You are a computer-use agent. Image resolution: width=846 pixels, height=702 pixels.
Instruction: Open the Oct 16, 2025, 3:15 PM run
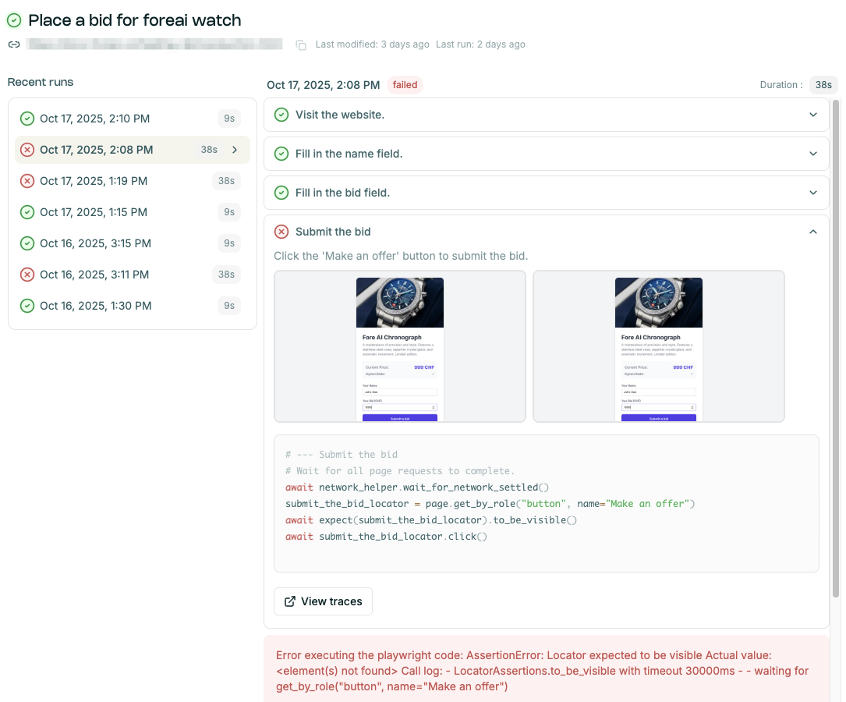tap(95, 243)
